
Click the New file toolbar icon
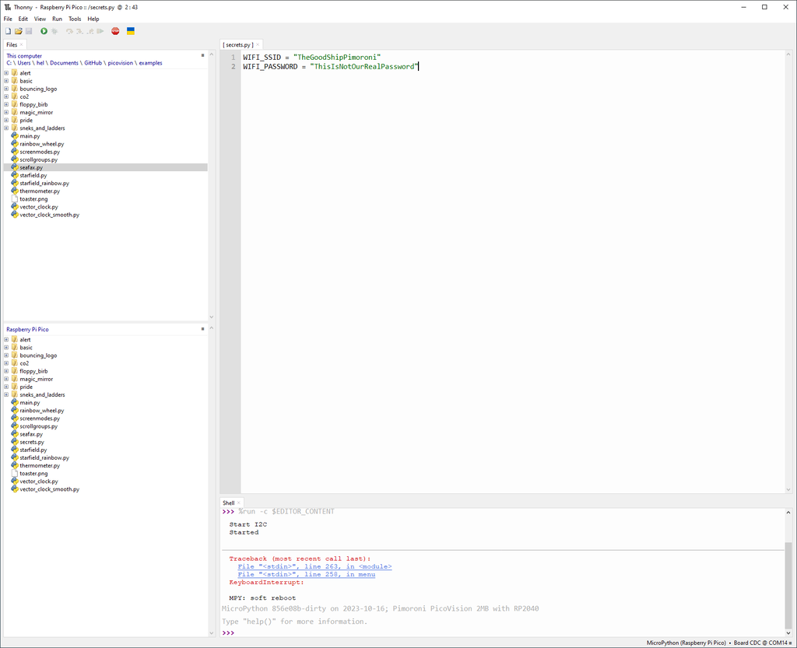coord(9,31)
